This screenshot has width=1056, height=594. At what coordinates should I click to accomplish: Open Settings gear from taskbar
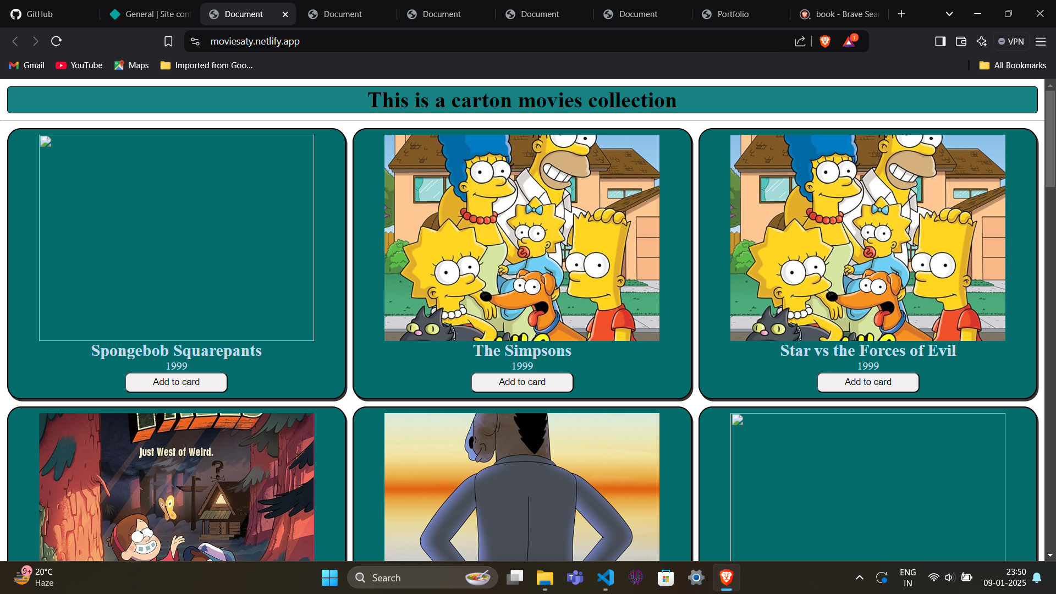[696, 577]
